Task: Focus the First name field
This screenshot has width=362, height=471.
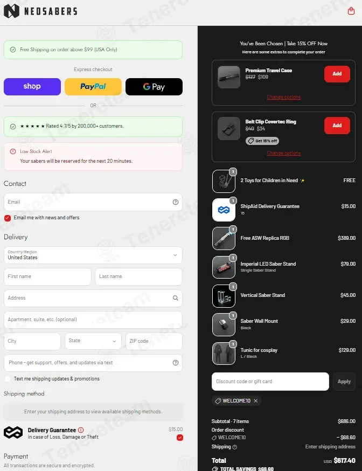Action: (x=47, y=276)
